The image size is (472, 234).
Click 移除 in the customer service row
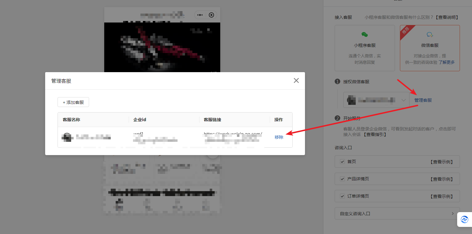point(279,137)
